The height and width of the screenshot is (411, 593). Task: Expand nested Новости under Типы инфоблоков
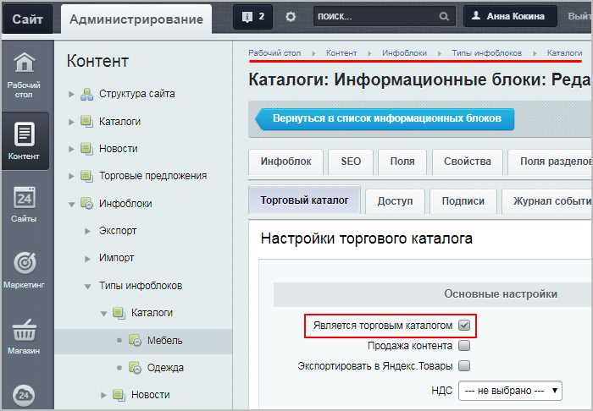click(103, 395)
